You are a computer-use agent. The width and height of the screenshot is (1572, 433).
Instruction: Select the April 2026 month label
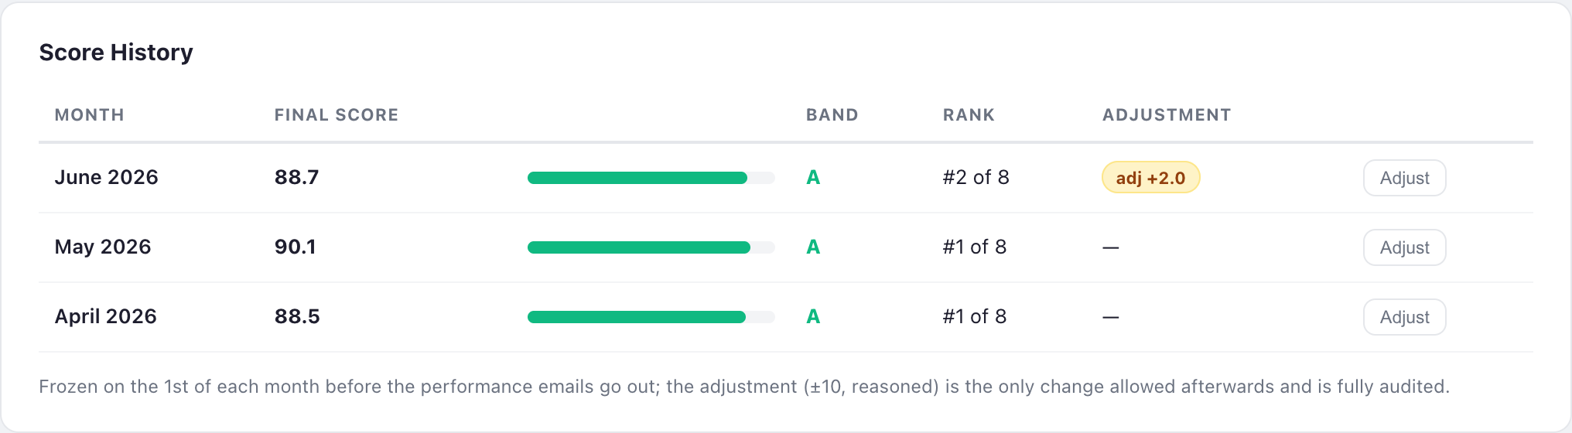105,316
